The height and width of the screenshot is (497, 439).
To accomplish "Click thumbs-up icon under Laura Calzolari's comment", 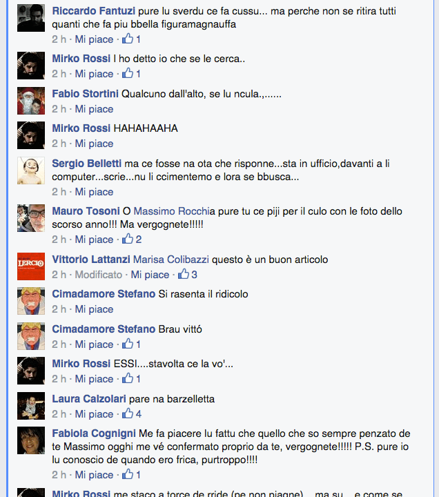I will (x=128, y=413).
